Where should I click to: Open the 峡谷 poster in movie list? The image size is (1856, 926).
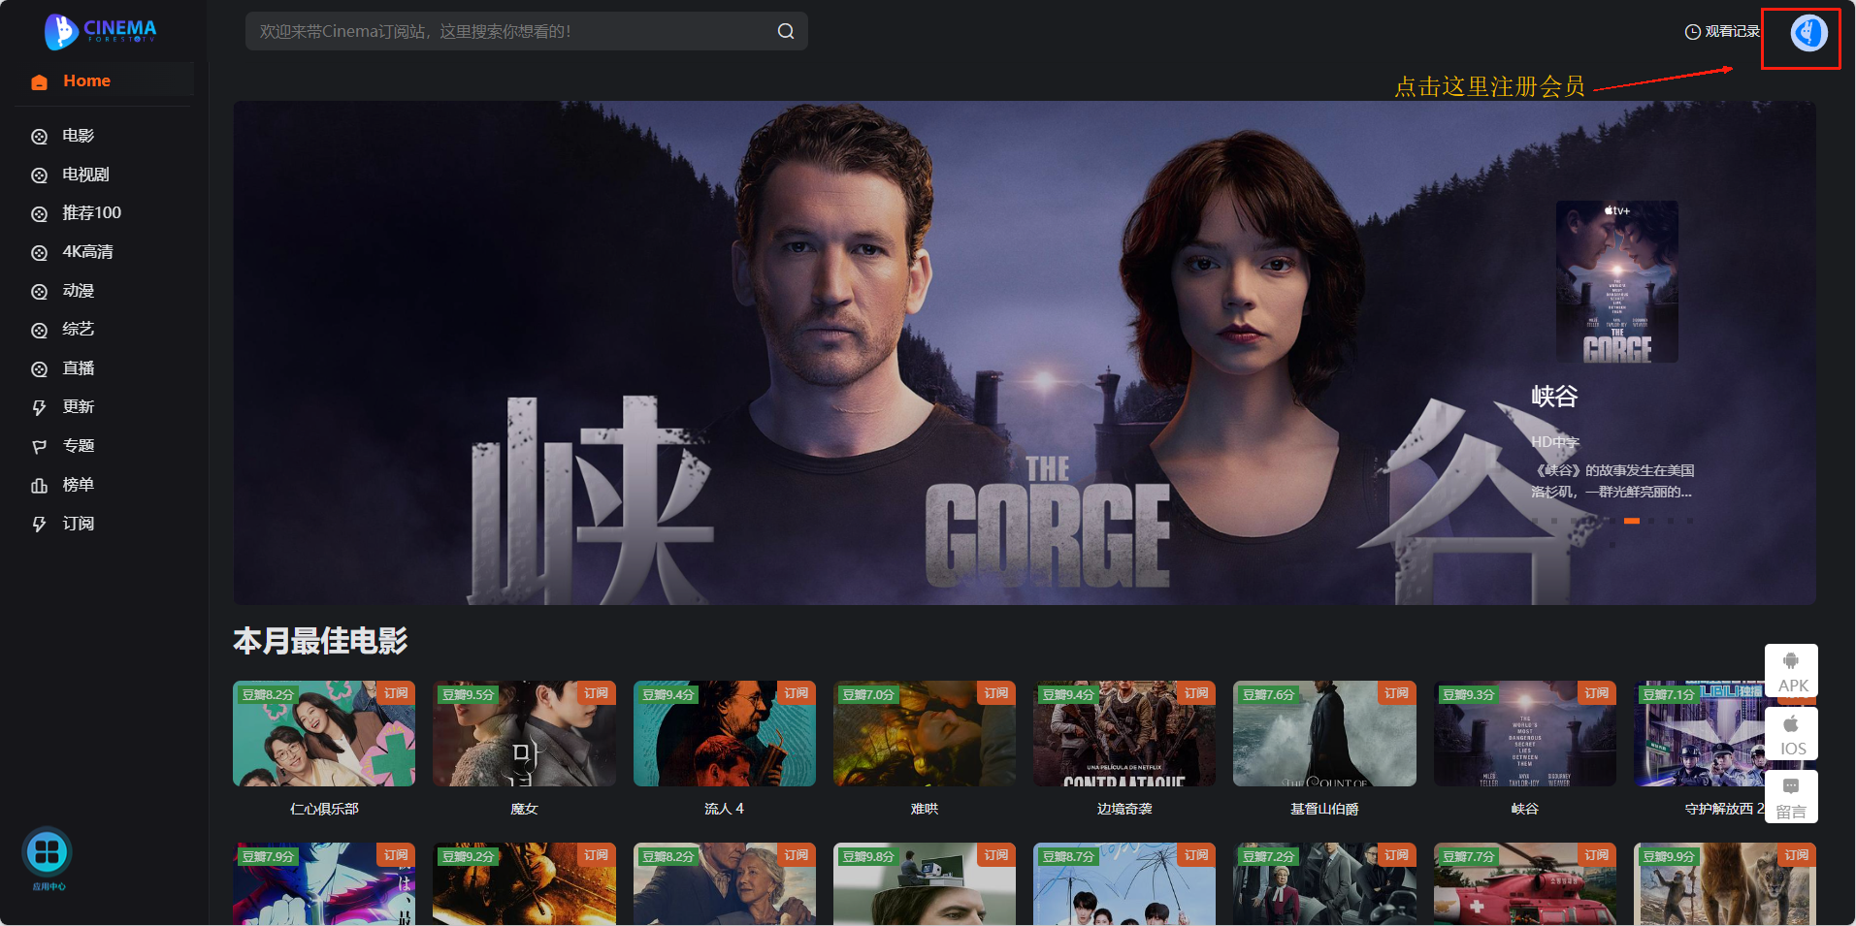point(1525,733)
